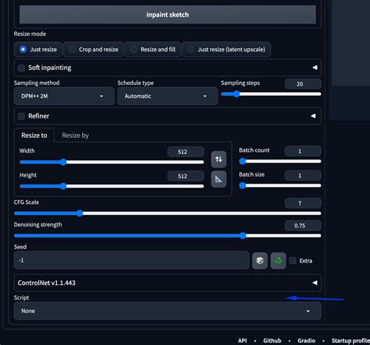370x345 pixels.
Task: Click the Schedule type label text
Action: [135, 83]
